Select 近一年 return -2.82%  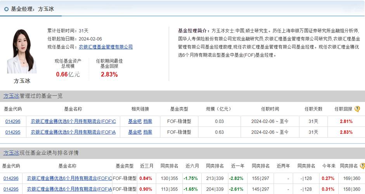click(236, 178)
